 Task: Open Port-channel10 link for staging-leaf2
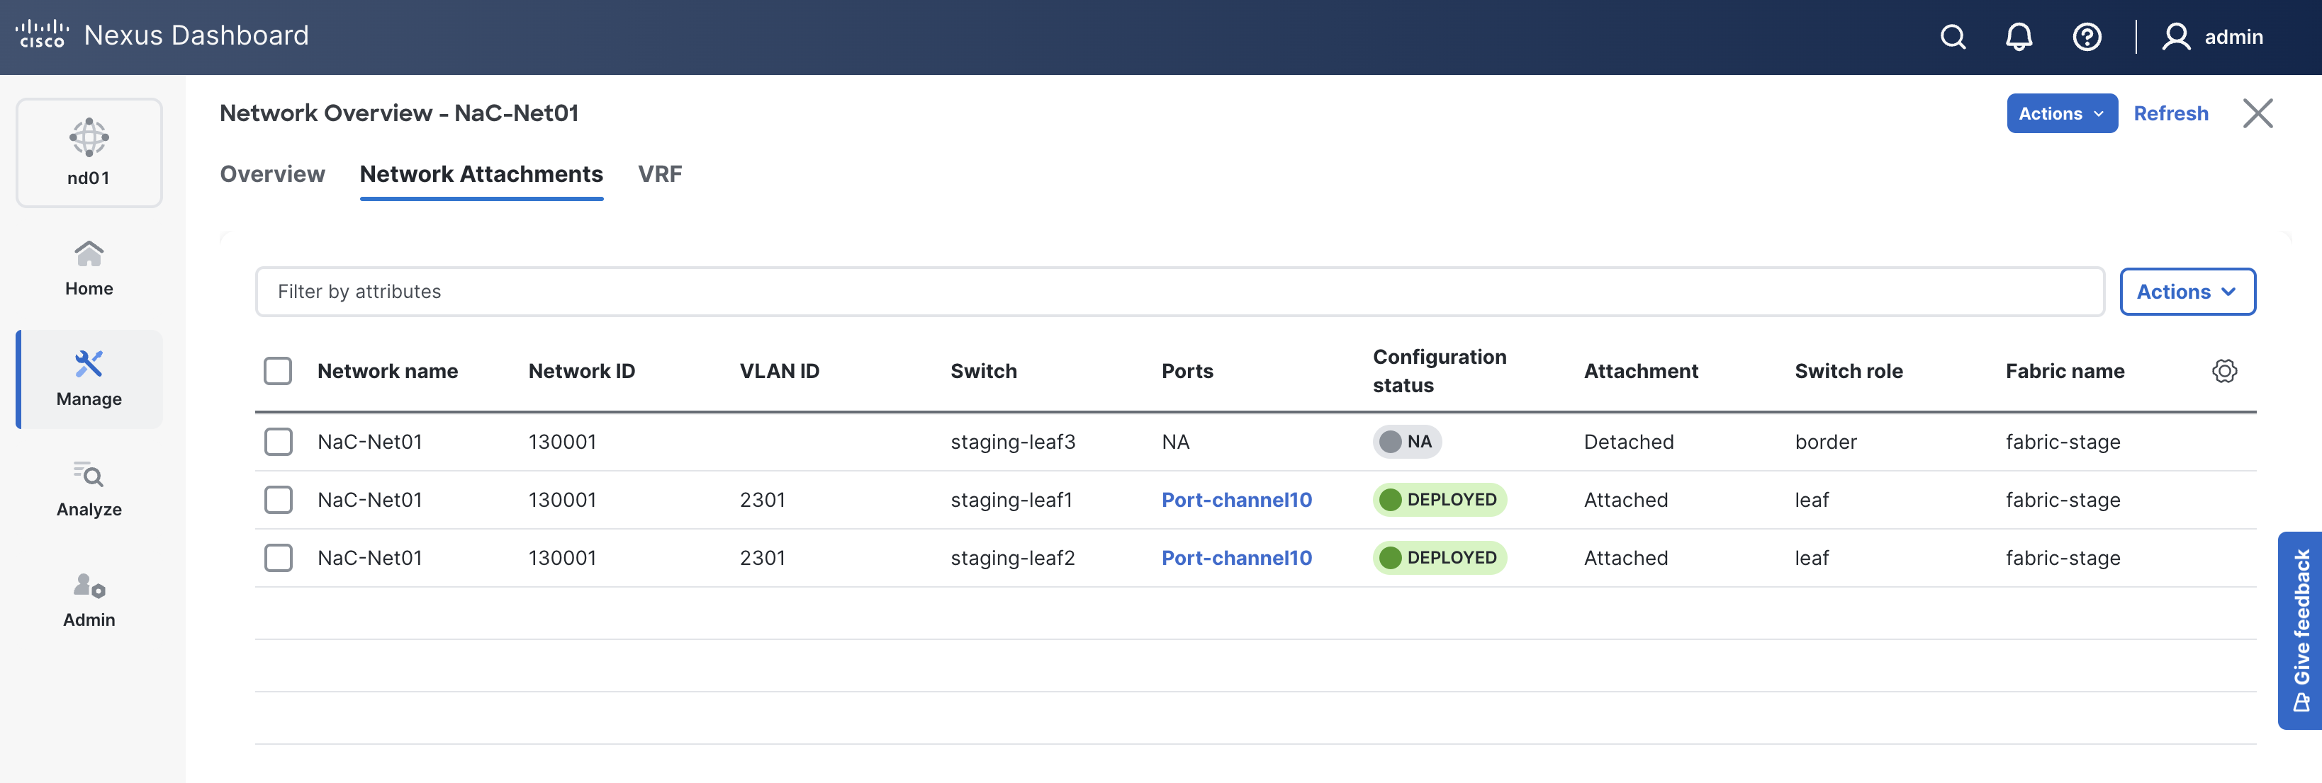pos(1236,558)
